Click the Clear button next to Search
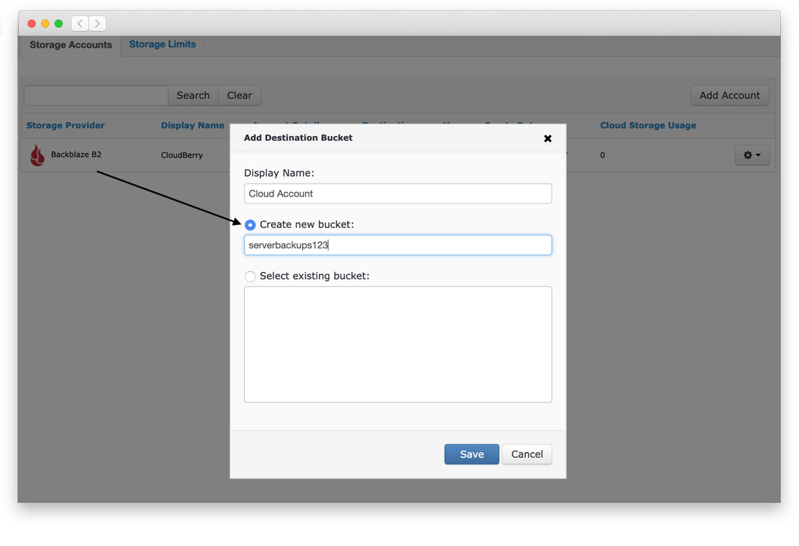This screenshot has width=799, height=546. 239,96
